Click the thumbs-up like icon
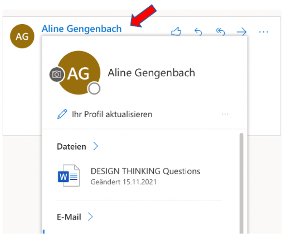 point(176,32)
